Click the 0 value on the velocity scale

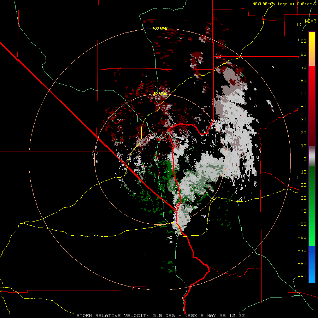(305, 159)
